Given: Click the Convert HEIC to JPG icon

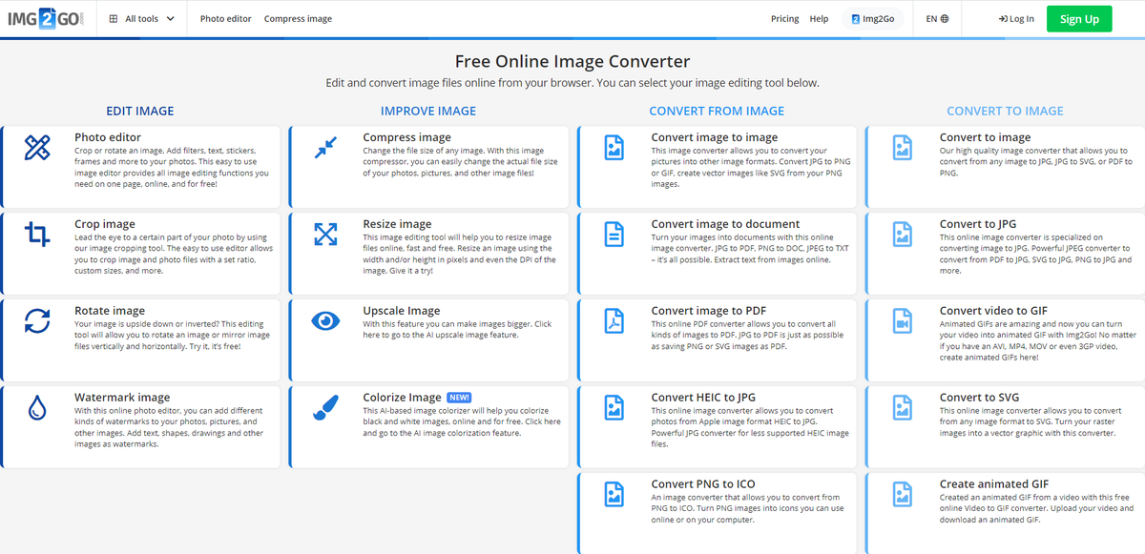Looking at the screenshot, I should [614, 408].
